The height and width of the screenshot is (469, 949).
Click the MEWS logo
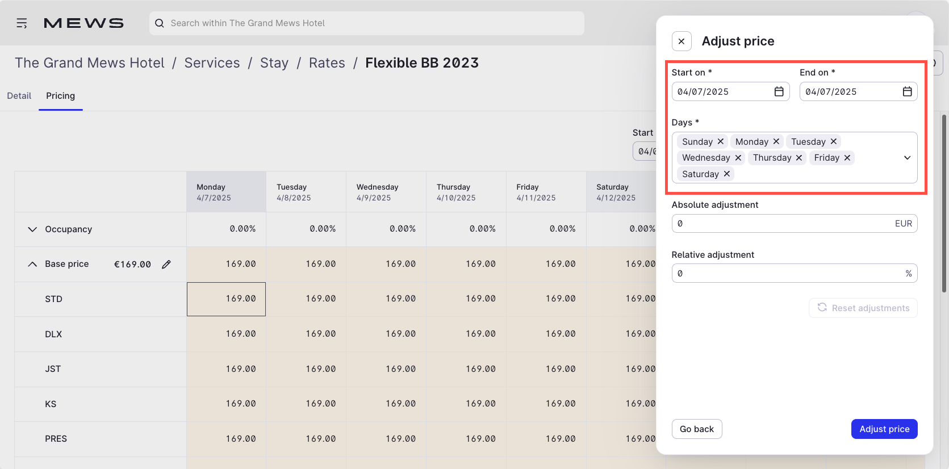coord(83,23)
